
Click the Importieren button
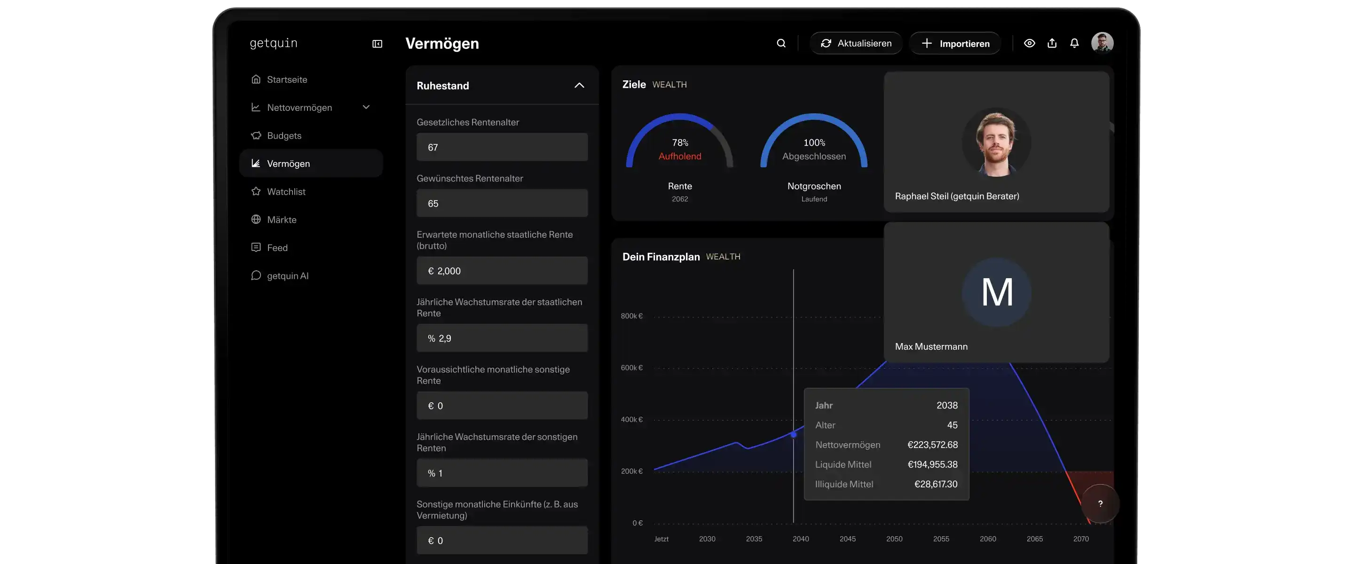[955, 43]
